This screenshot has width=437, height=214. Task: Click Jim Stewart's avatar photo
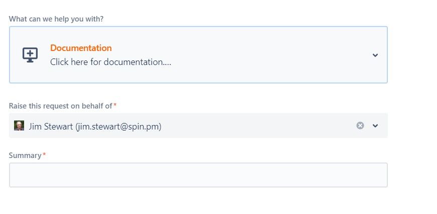click(x=19, y=125)
